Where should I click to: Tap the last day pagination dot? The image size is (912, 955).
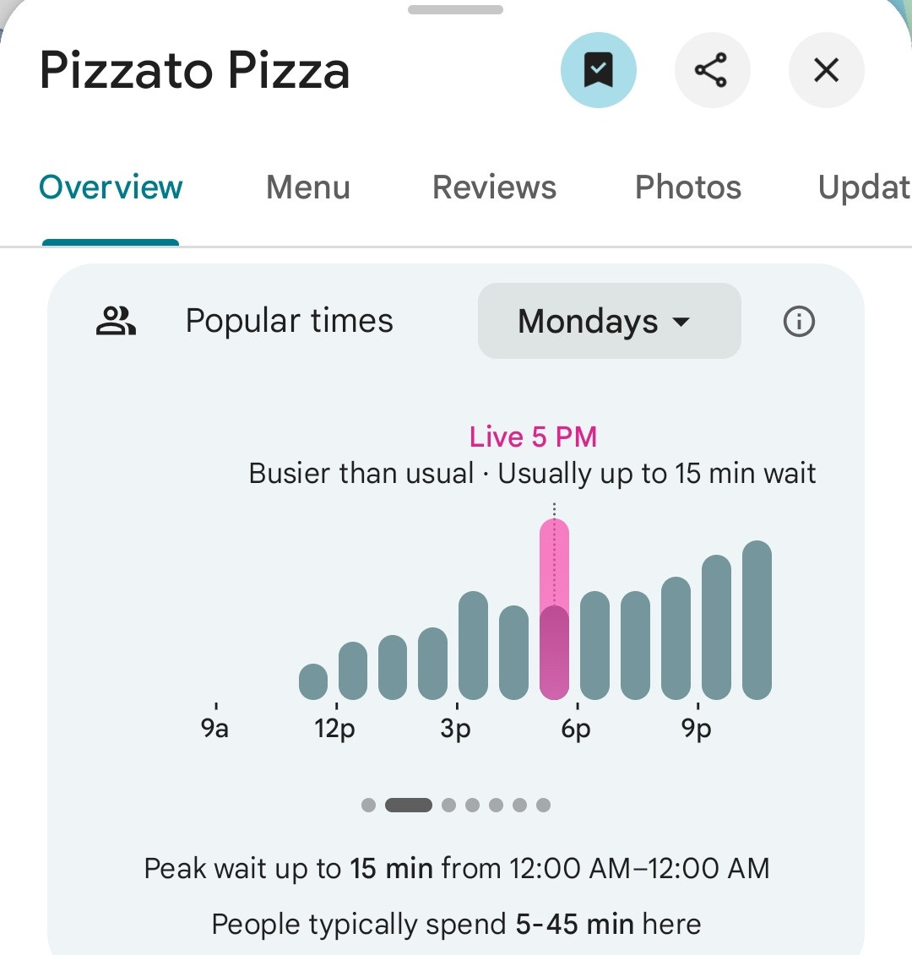click(543, 805)
